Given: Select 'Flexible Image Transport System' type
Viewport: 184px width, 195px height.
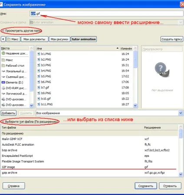Looking at the screenshot, I should click(90, 161).
